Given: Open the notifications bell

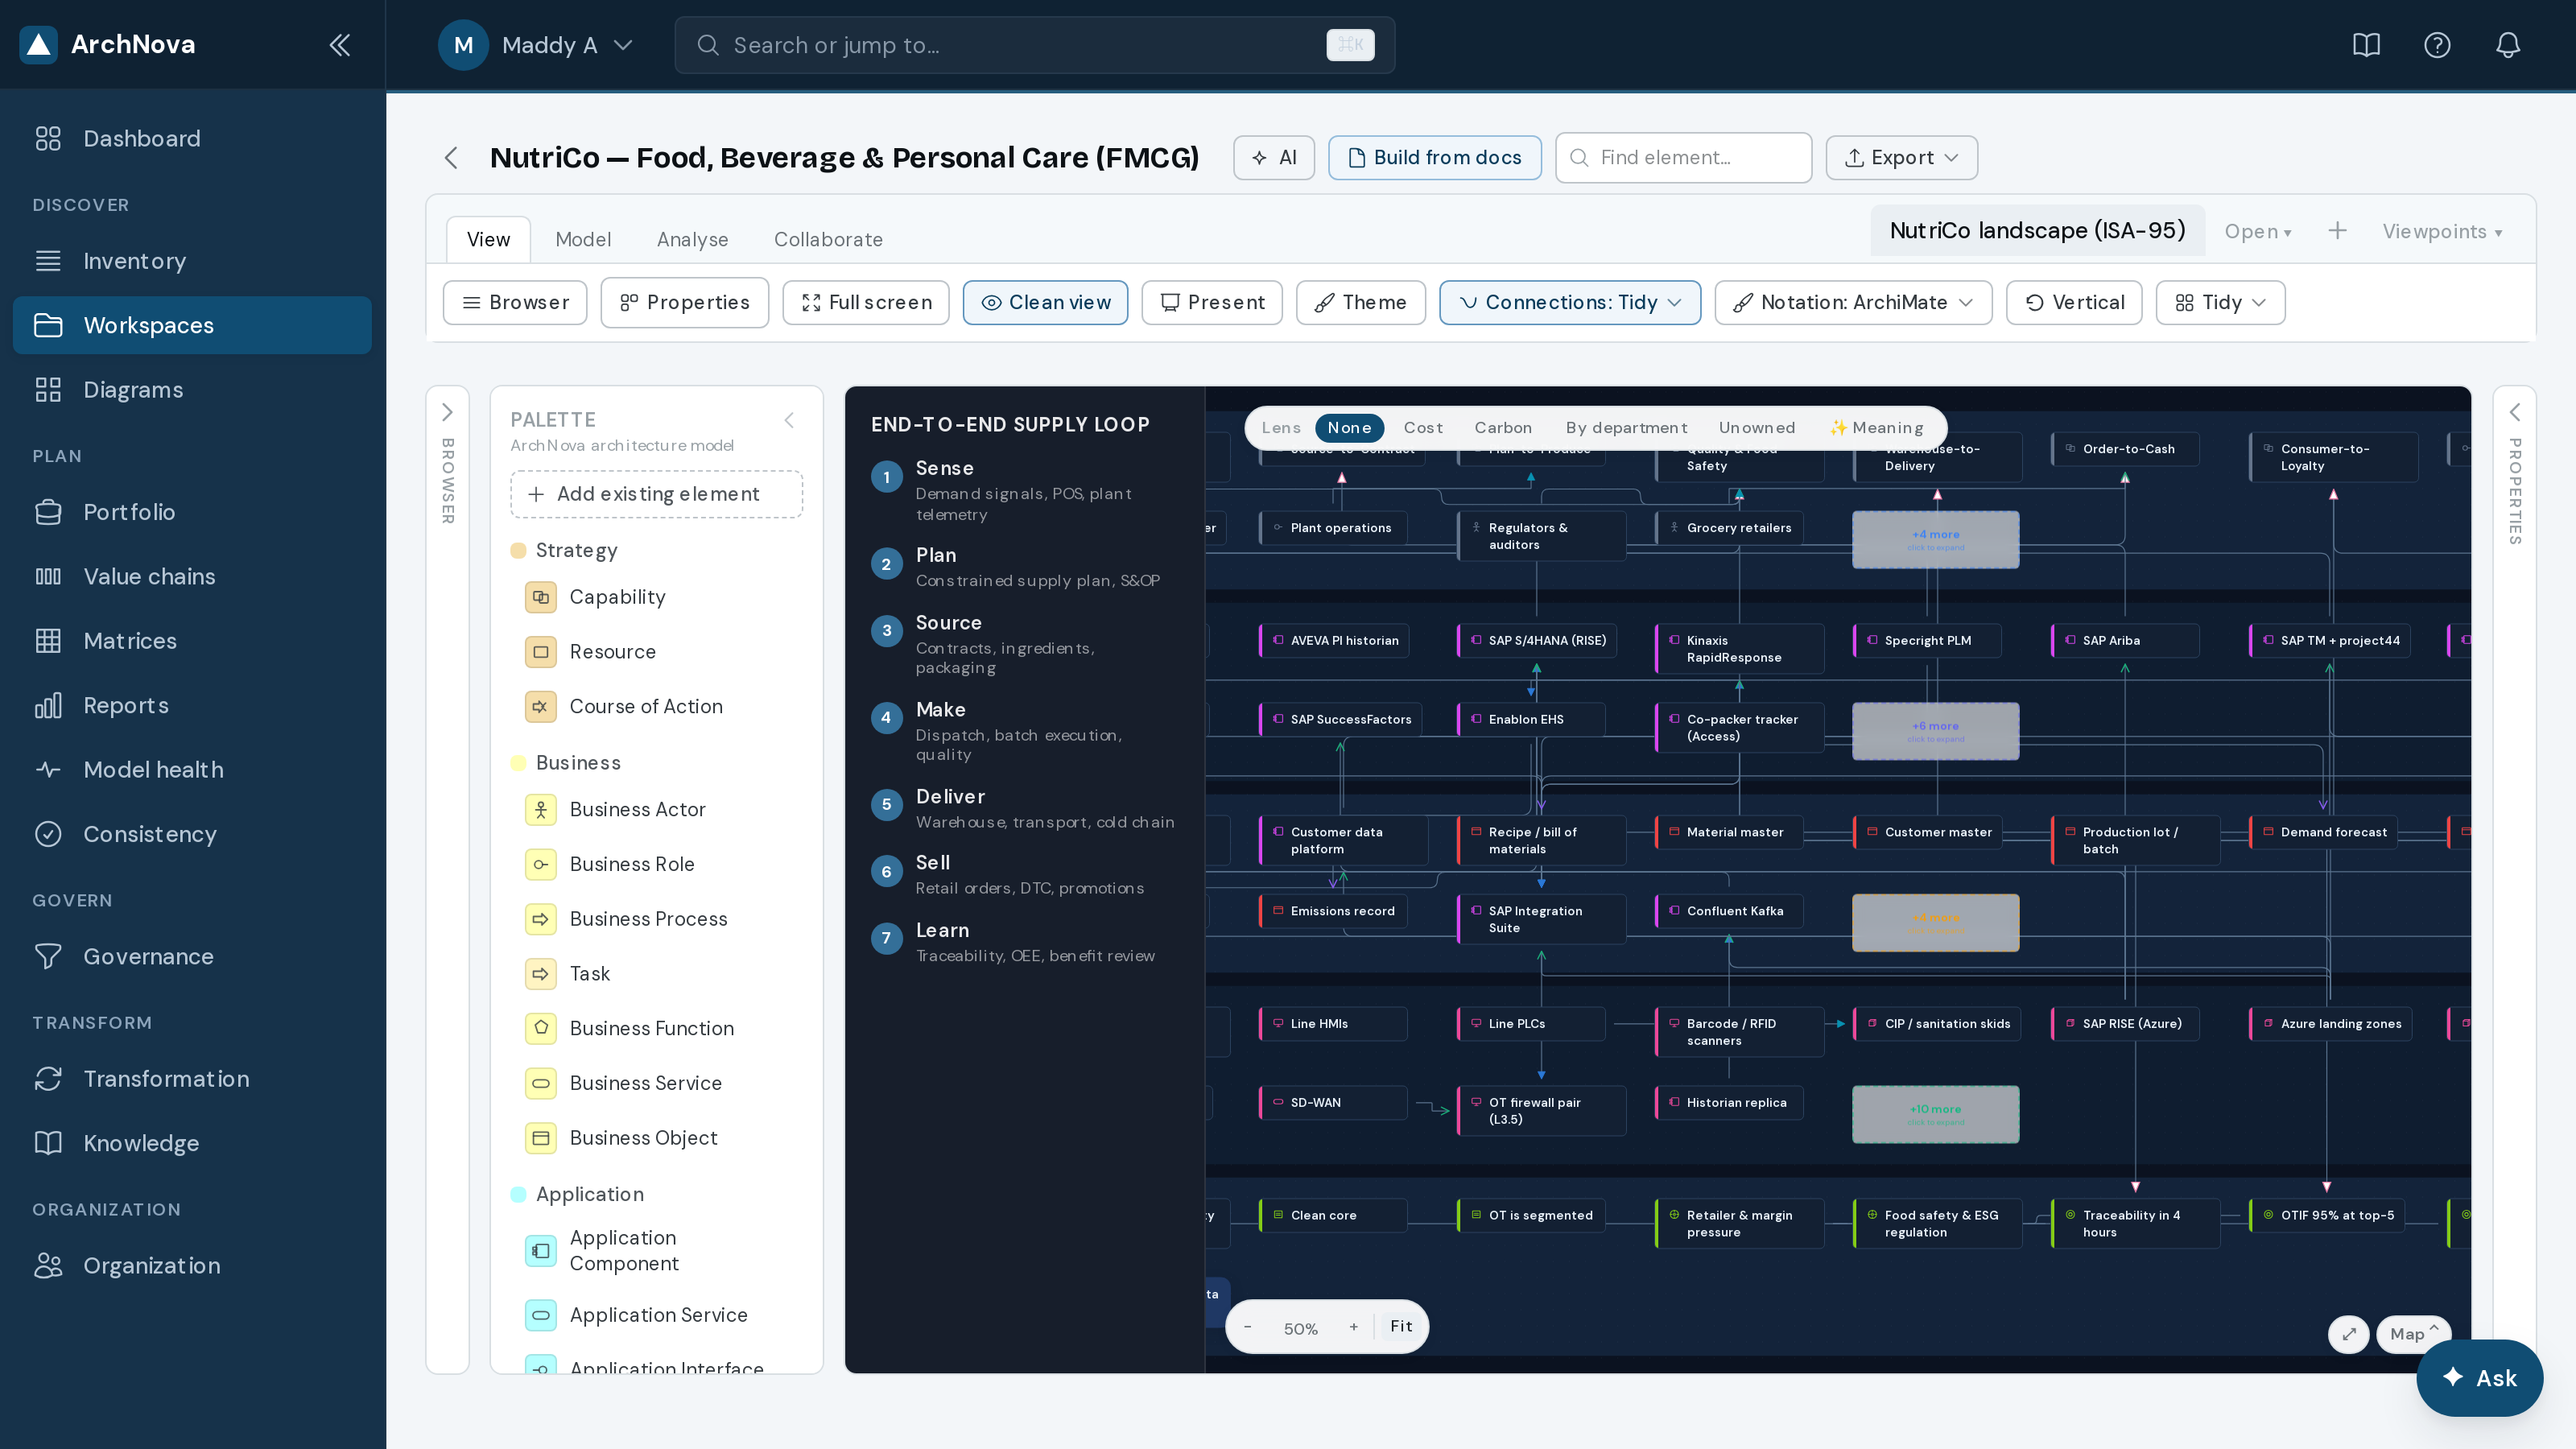Looking at the screenshot, I should coord(2508,45).
